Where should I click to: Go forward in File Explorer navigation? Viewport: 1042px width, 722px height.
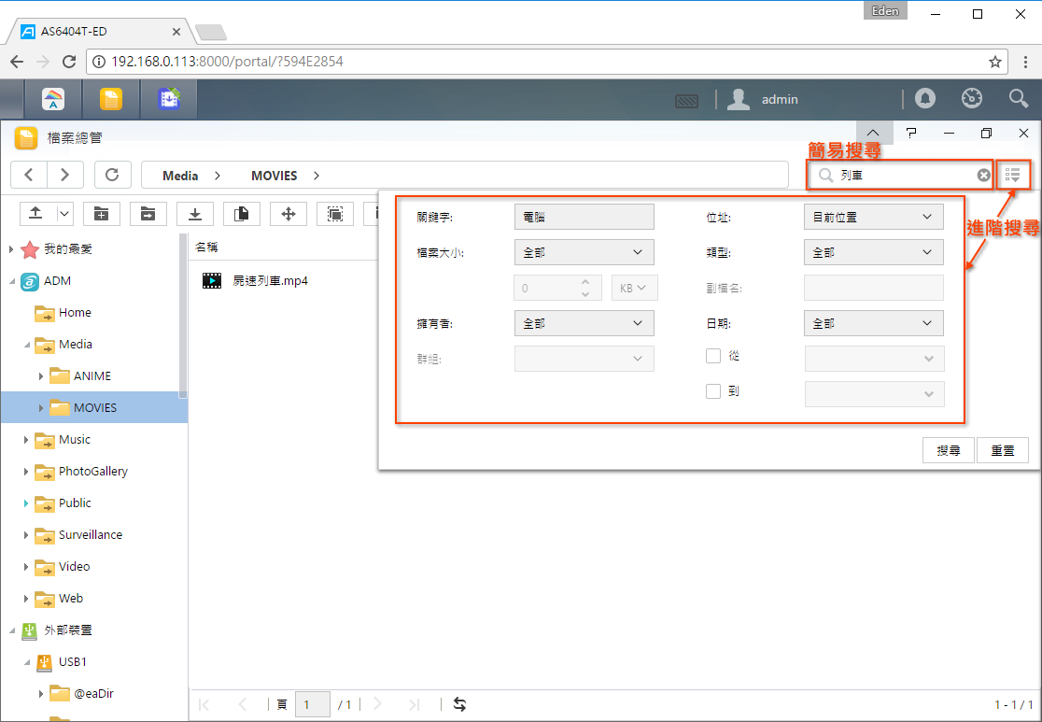coord(65,175)
